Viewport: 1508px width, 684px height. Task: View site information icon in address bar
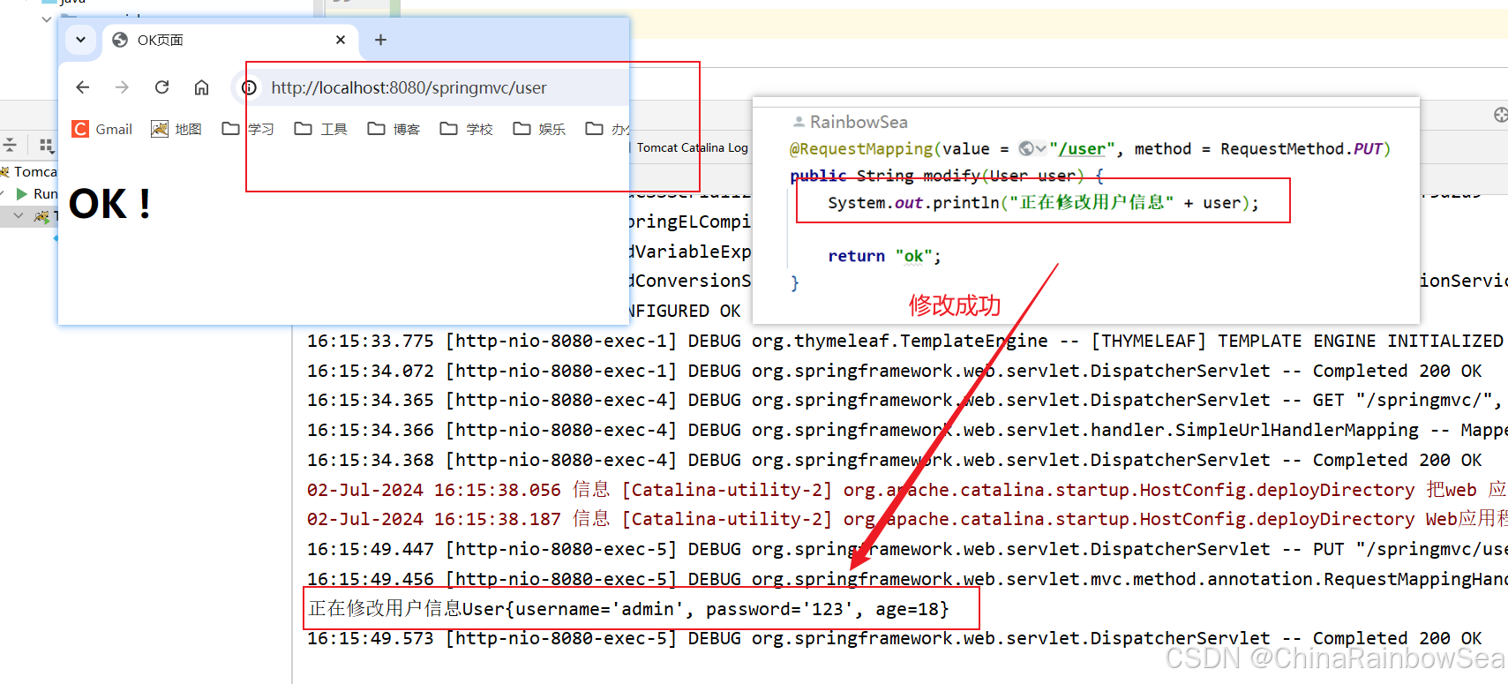(250, 87)
